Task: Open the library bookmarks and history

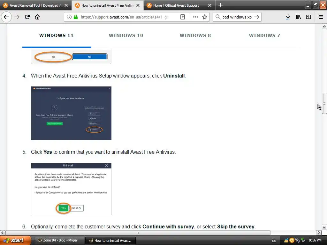Action: [x=298, y=17]
